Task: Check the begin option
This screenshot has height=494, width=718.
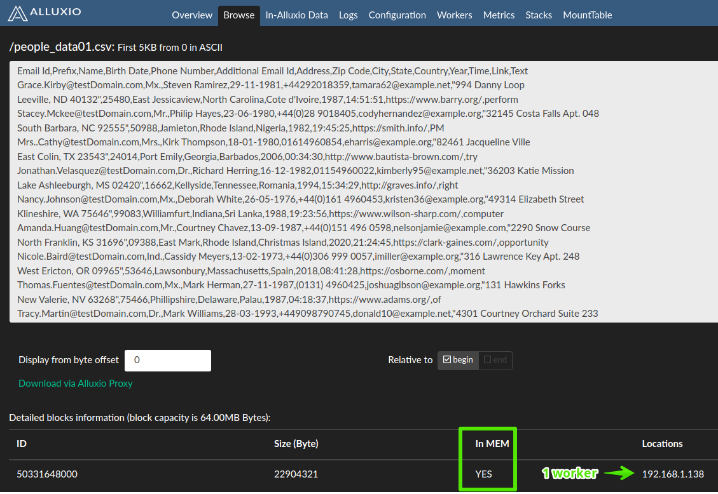Action: pyautogui.click(x=458, y=360)
